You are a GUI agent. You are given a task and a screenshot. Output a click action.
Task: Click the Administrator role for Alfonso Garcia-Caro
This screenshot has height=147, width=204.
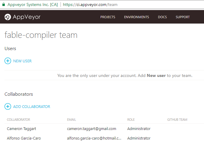pyautogui.click(x=139, y=138)
